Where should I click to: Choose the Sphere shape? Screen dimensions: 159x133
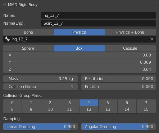click(x=28, y=48)
